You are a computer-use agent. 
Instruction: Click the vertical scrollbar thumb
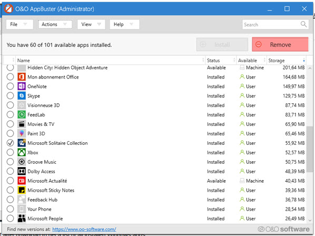(310, 149)
